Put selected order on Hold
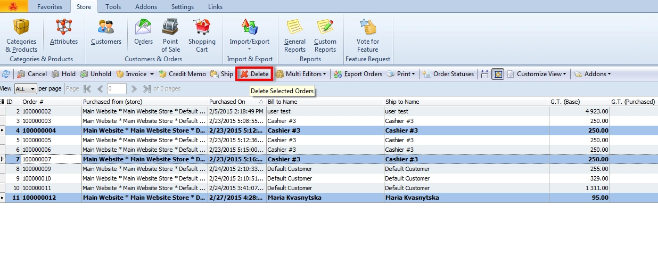This screenshot has height=254, width=658. (63, 74)
